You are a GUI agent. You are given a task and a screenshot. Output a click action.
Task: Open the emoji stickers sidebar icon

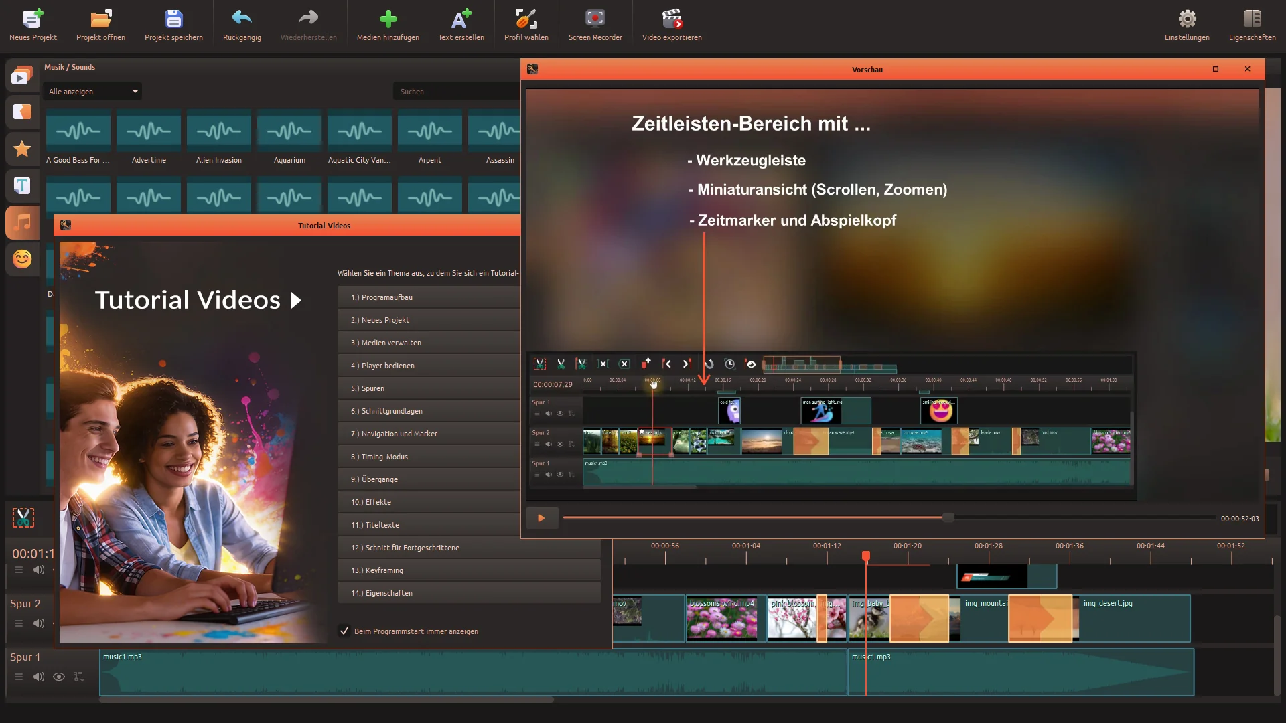pos(22,259)
